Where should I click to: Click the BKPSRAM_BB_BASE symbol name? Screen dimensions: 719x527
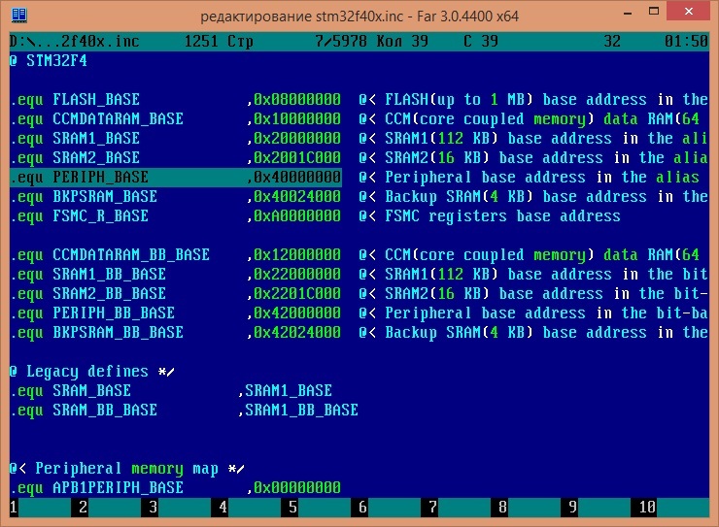pyautogui.click(x=118, y=333)
